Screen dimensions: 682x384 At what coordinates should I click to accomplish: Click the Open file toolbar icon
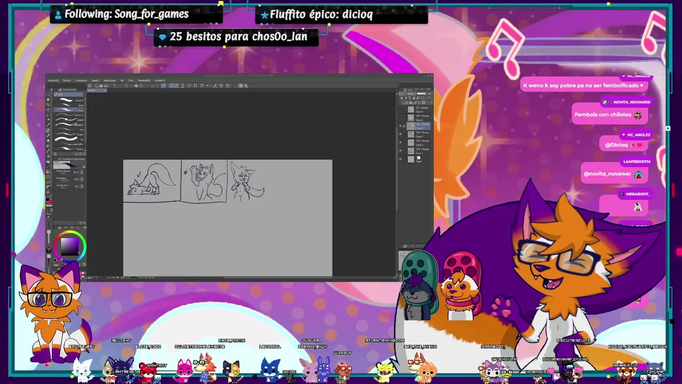(101, 86)
